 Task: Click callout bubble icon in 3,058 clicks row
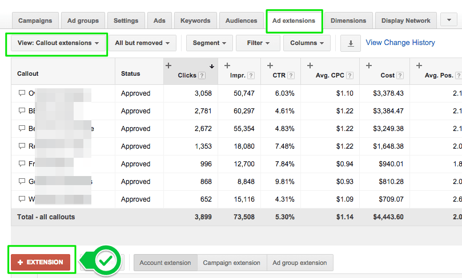[22, 93]
